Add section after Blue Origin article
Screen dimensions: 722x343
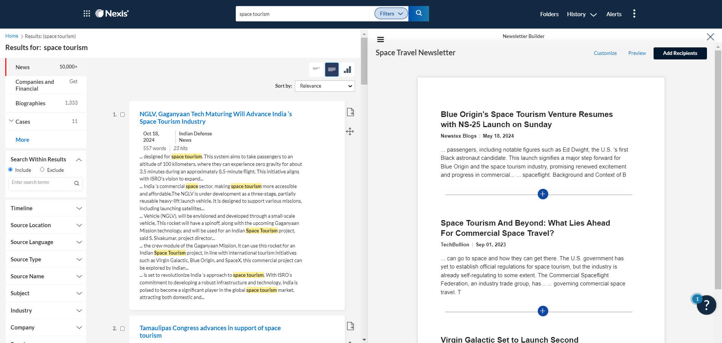[x=543, y=194]
